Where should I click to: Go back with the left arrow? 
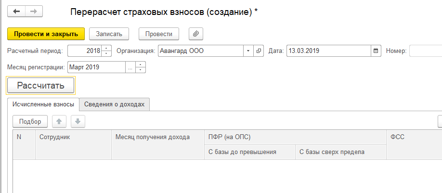click(x=17, y=11)
